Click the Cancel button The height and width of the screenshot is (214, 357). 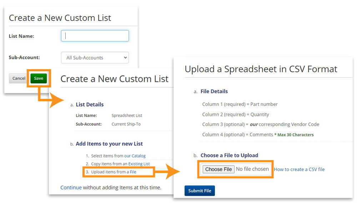[x=19, y=78]
